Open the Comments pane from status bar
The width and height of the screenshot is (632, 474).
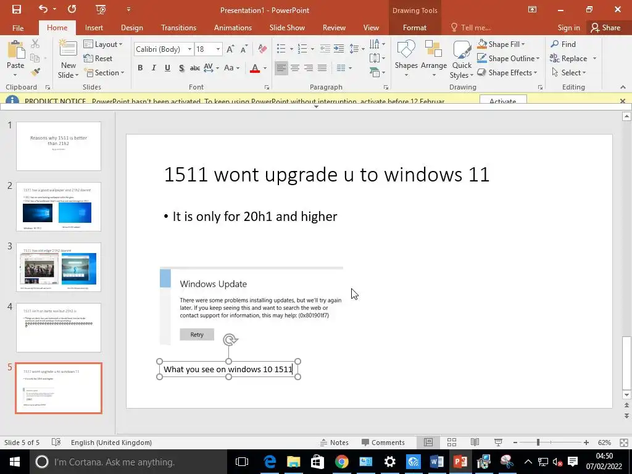[383, 442]
